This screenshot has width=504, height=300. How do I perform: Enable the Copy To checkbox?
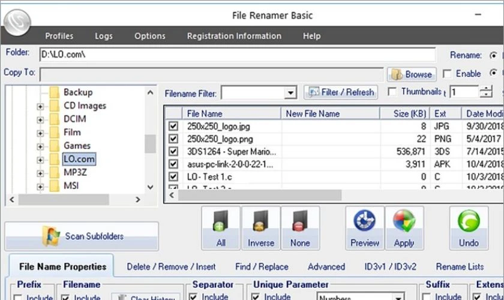click(x=447, y=74)
